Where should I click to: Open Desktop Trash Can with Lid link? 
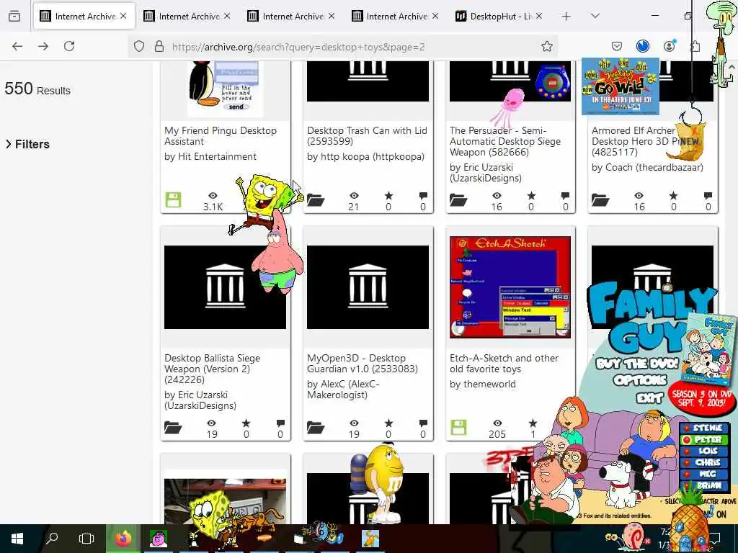[367, 136]
